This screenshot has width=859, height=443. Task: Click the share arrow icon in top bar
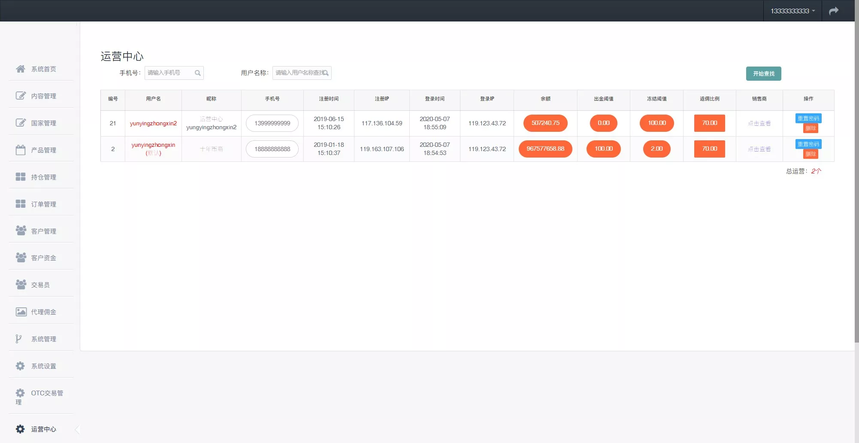833,11
